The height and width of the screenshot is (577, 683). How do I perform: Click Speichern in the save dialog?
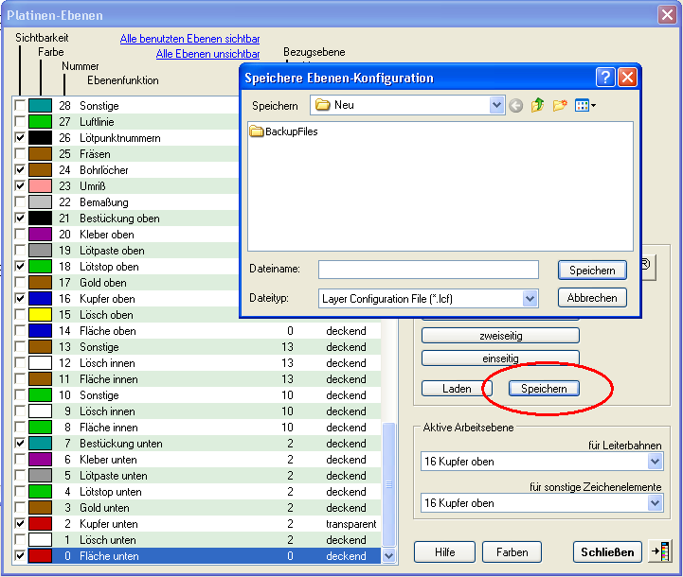(x=592, y=270)
